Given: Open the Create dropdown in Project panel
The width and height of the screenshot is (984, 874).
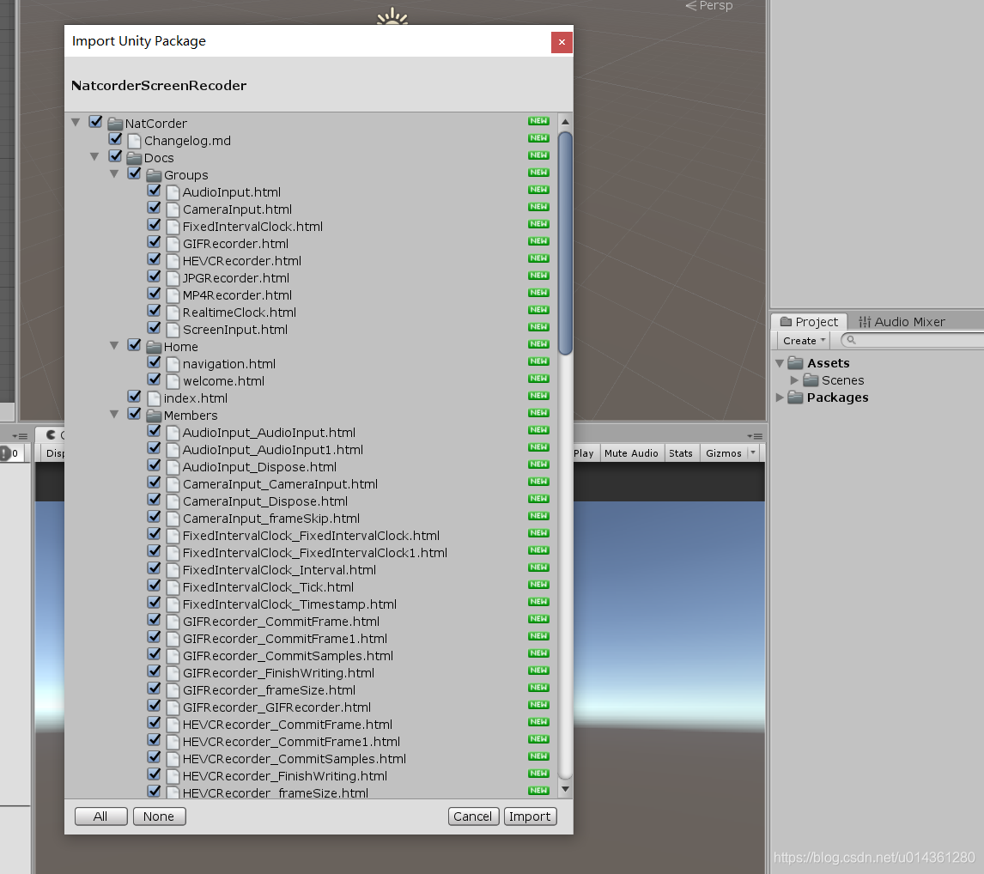Looking at the screenshot, I should coord(804,341).
